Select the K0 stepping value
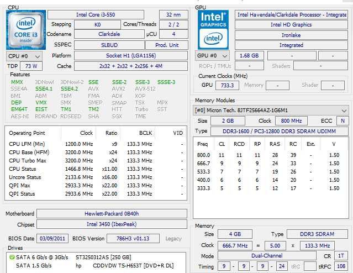This screenshot has height=273, width=353. pos(97,24)
